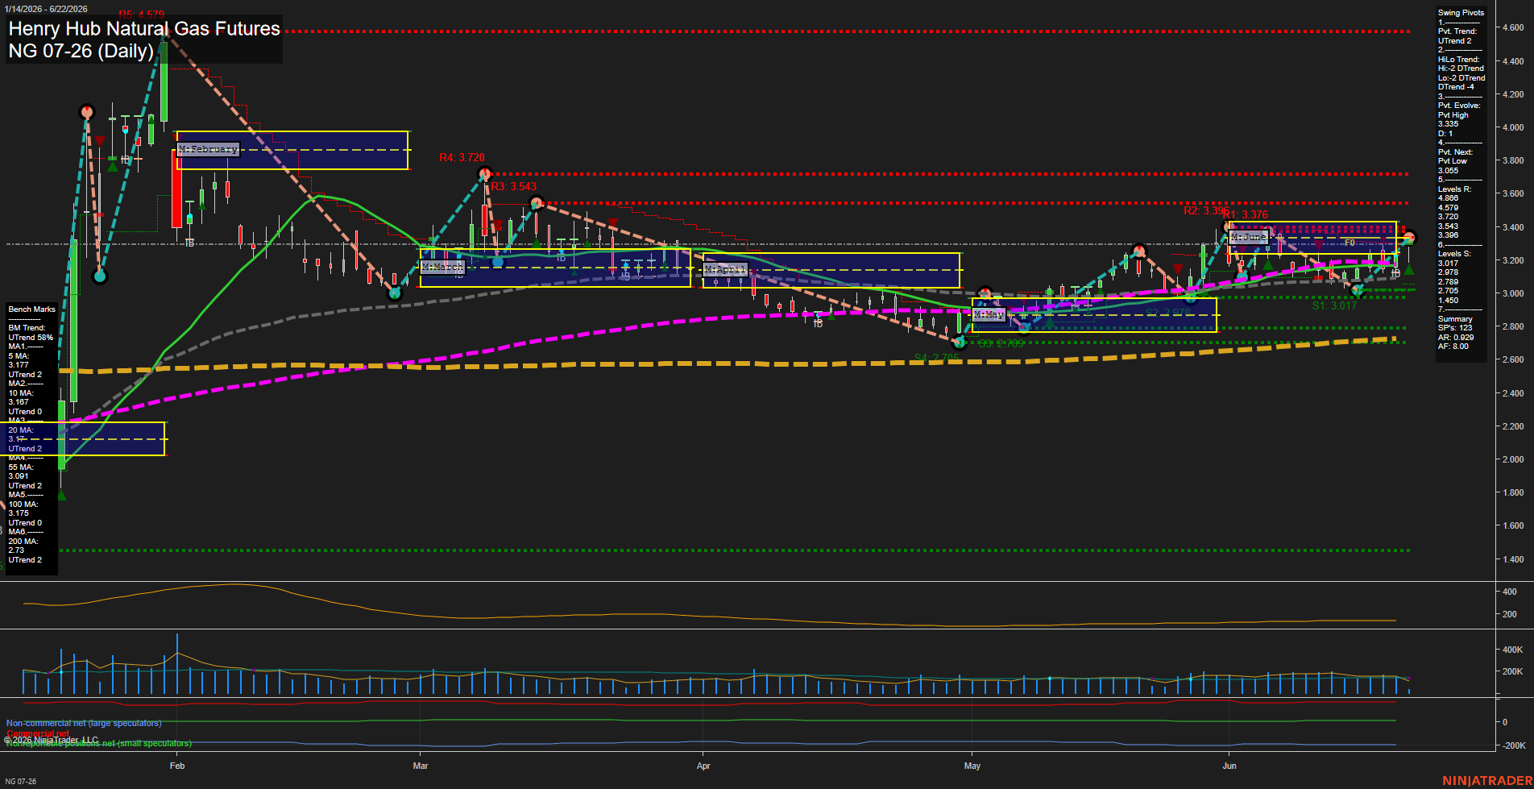Viewport: 1534px width, 789px height.
Task: Click the Levels R: list in Swing Pivots
Action: (x=1455, y=212)
